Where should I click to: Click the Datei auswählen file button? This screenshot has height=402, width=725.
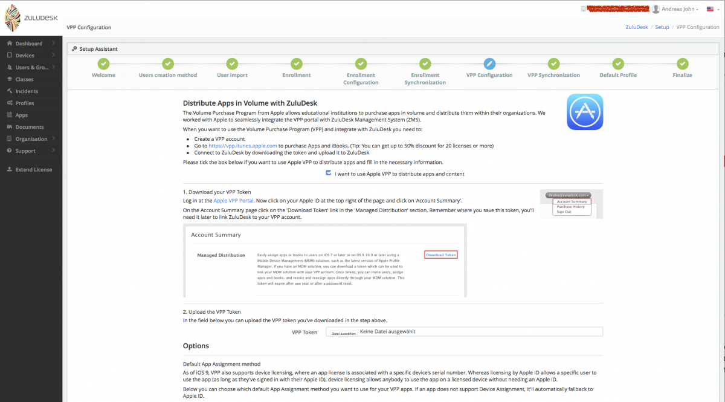[344, 334]
